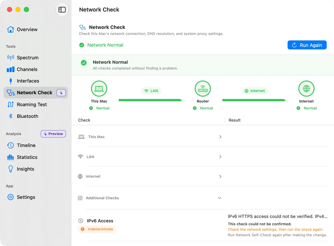Click the This Mac laptop circle icon
The width and height of the screenshot is (334, 246).
(x=99, y=89)
